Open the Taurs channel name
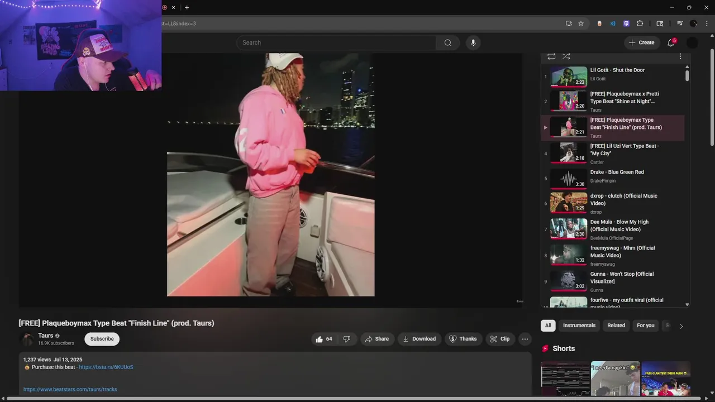Image resolution: width=715 pixels, height=402 pixels. 46,336
